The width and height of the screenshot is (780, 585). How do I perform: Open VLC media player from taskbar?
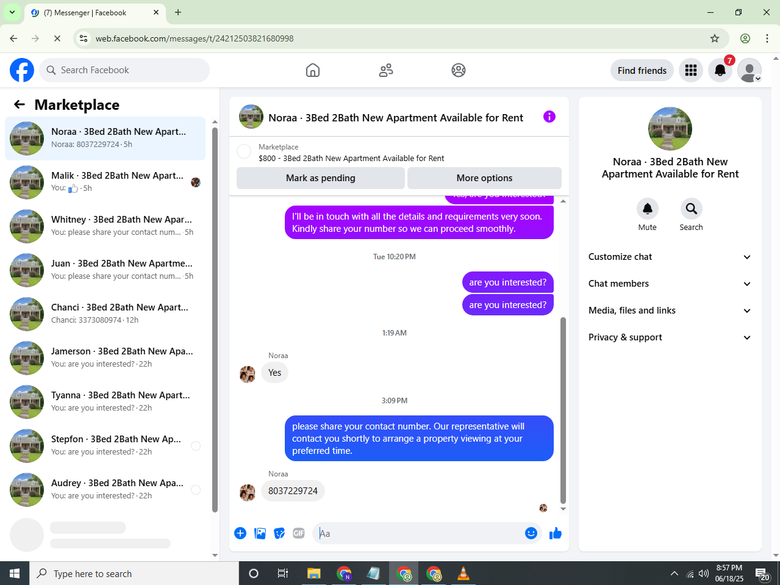point(463,573)
